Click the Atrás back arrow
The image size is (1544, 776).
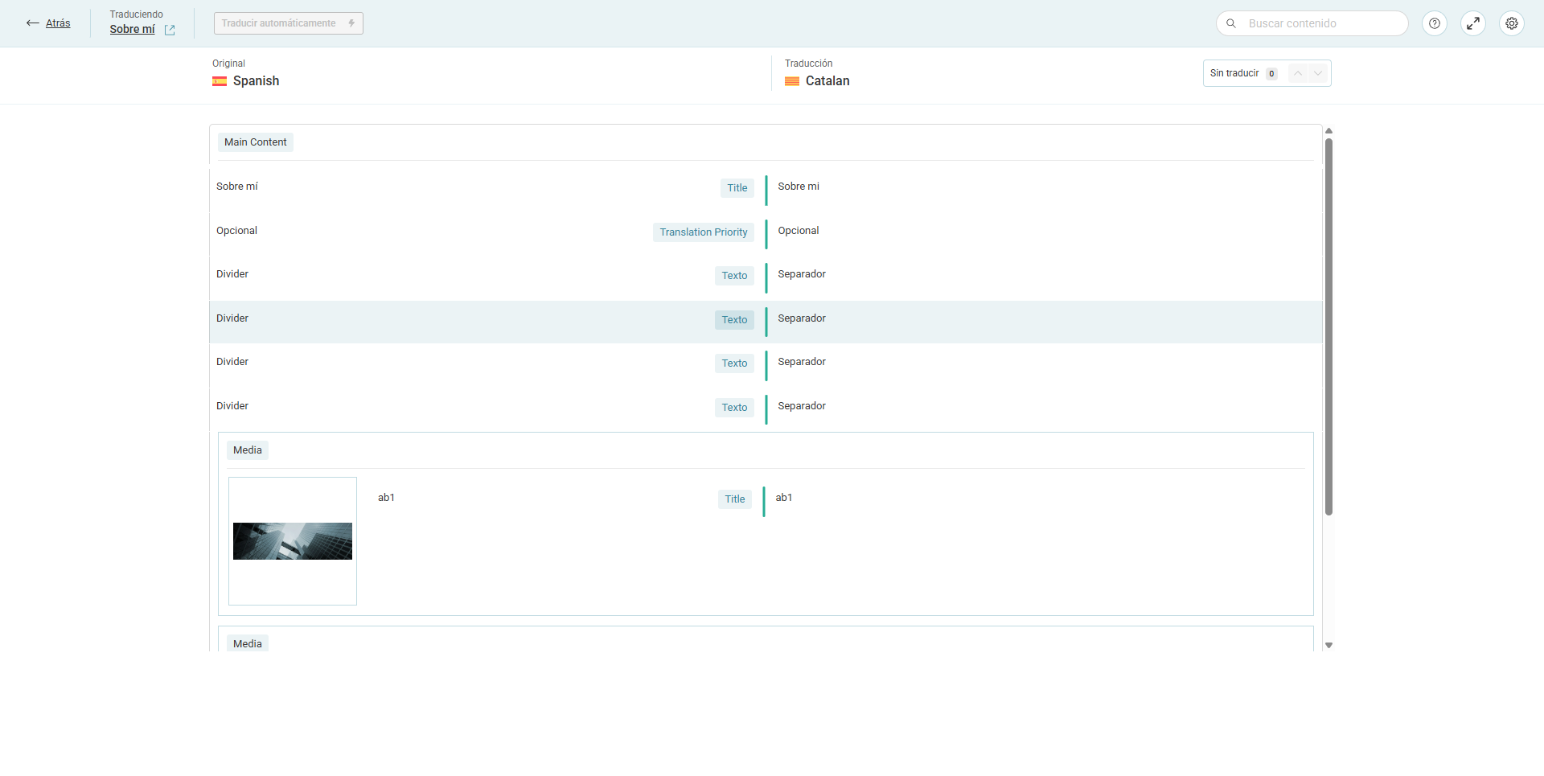pyautogui.click(x=33, y=23)
